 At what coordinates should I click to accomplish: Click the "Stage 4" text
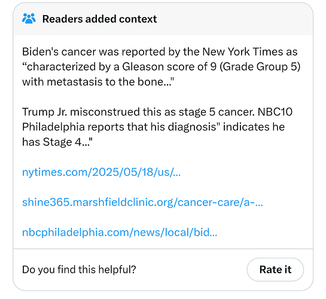[x=62, y=142]
